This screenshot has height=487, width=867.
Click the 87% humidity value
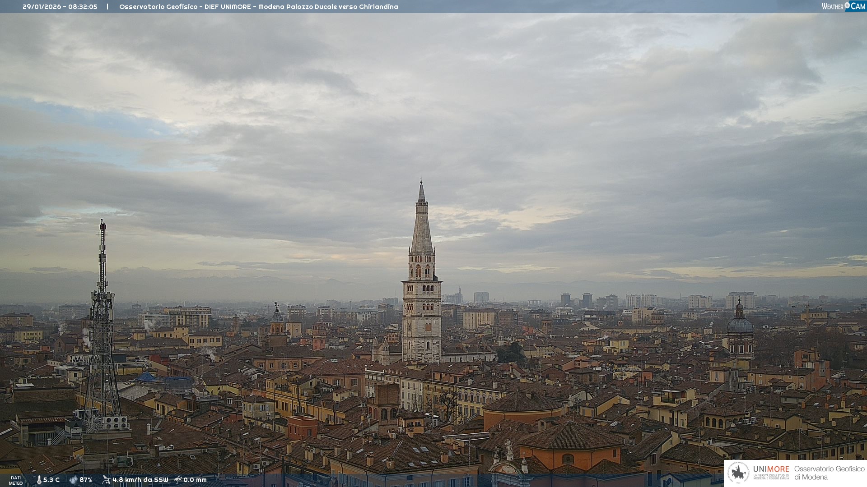coord(86,480)
